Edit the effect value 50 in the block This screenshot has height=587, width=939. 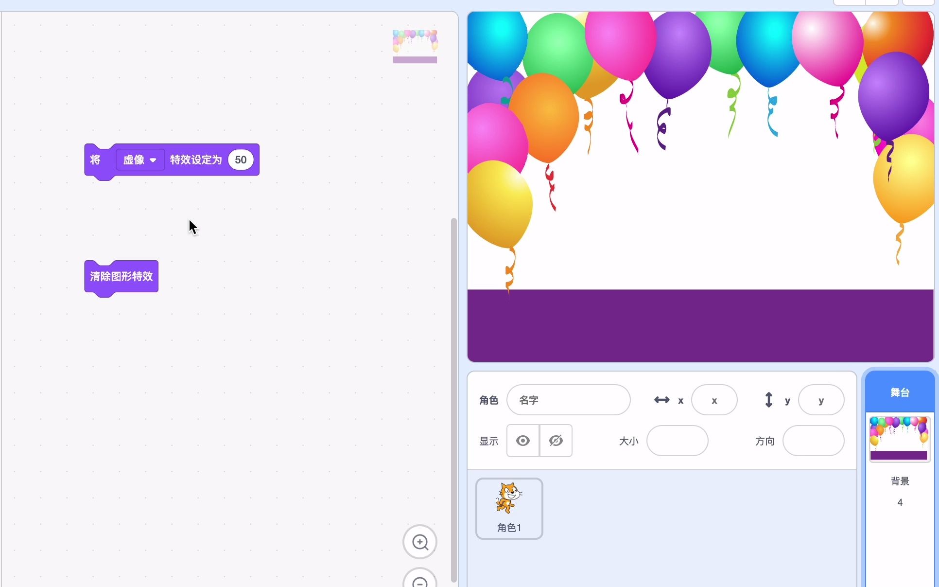(240, 160)
